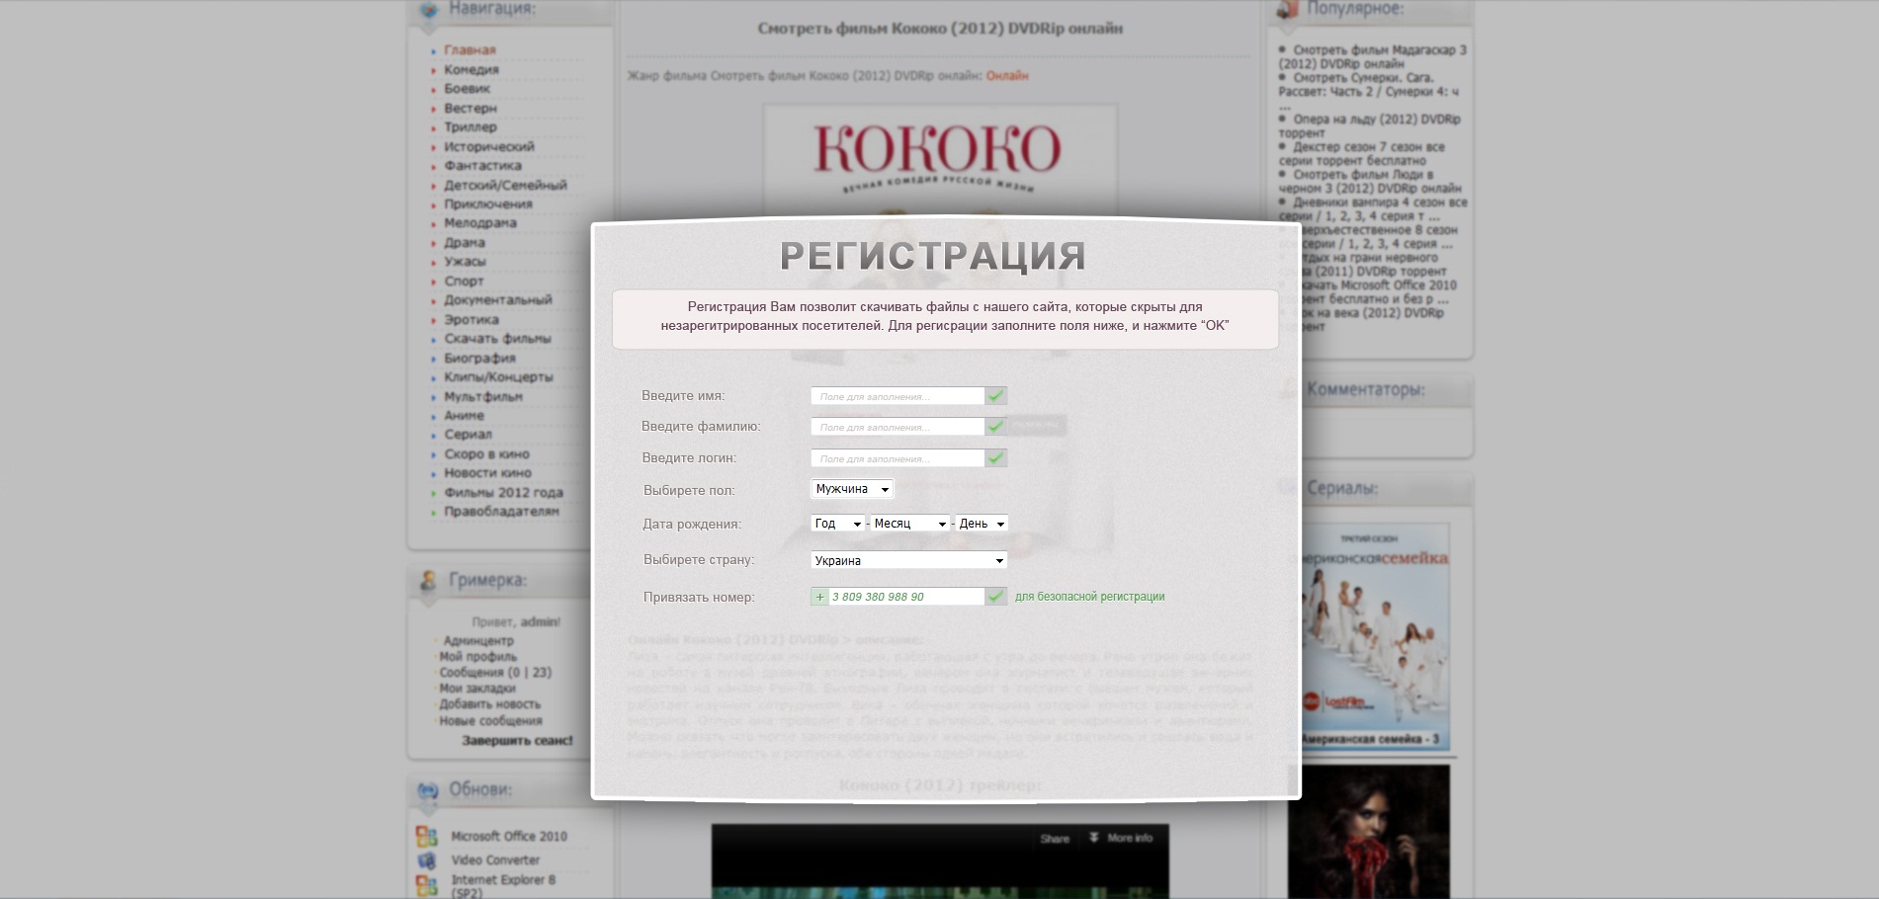1879x899 pixels.
Task: Click the Video Converter icon in Обнови
Action: [x=427, y=860]
